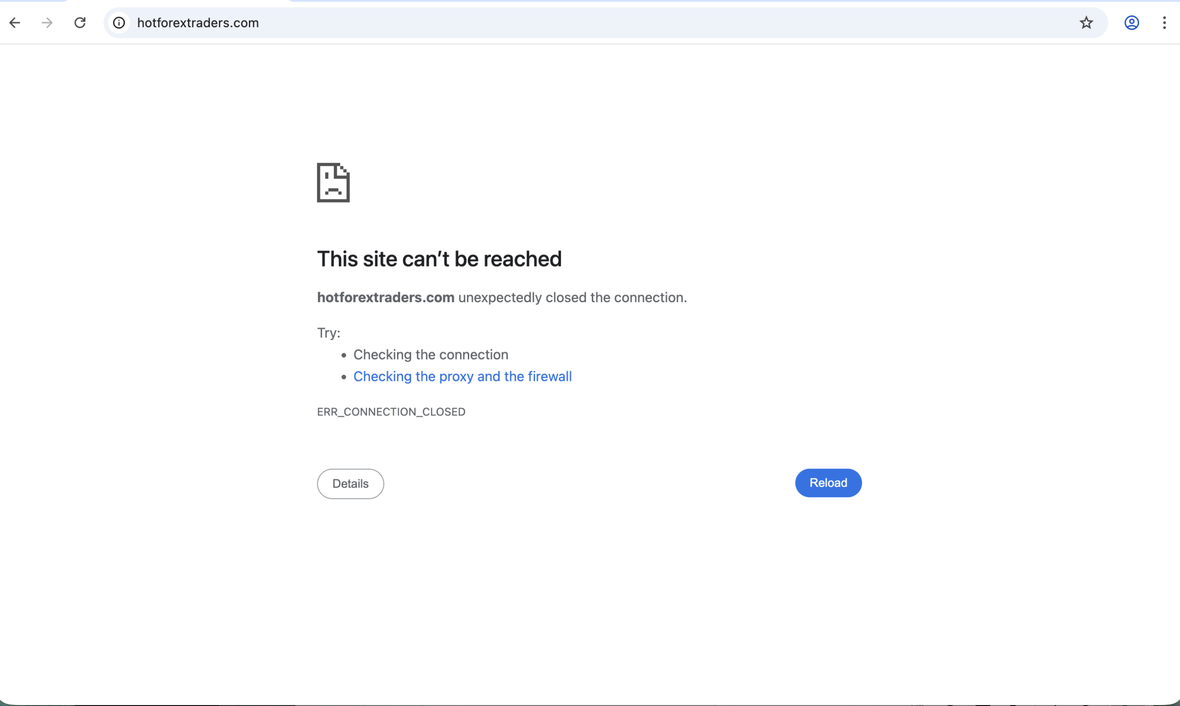Click the bold hotforextraders.com domain text
Image resolution: width=1180 pixels, height=706 pixels.
(x=385, y=298)
